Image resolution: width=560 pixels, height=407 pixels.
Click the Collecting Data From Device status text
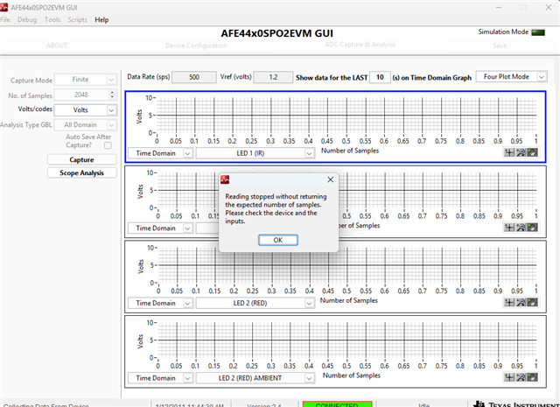coord(46,405)
